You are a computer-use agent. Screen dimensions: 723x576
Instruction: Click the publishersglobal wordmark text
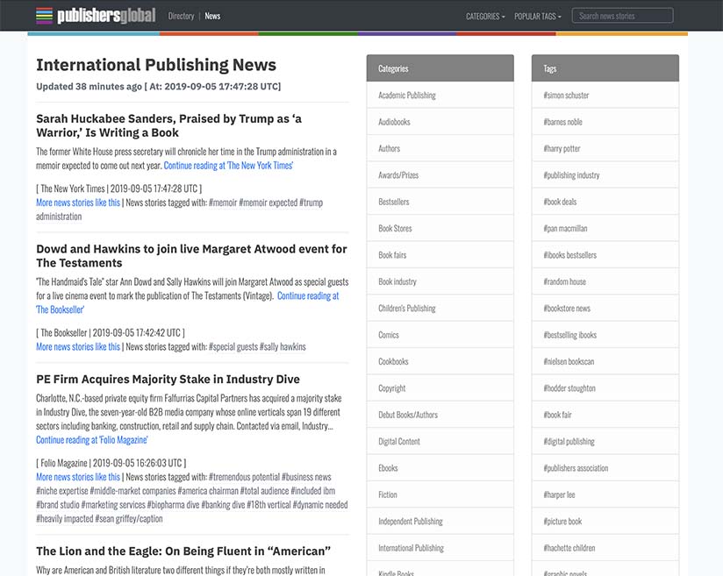(x=106, y=16)
